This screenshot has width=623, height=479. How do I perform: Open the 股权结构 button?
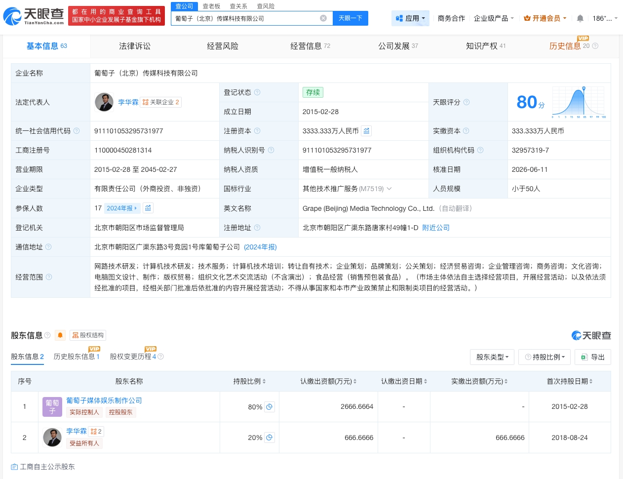coord(88,335)
